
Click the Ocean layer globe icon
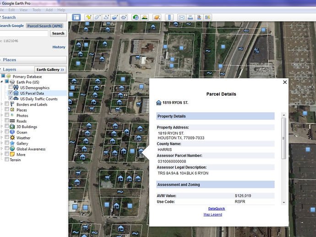(12, 132)
